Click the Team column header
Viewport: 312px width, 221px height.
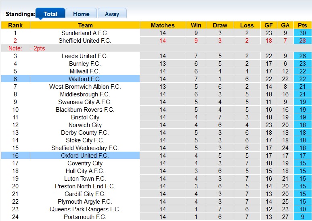click(x=85, y=25)
